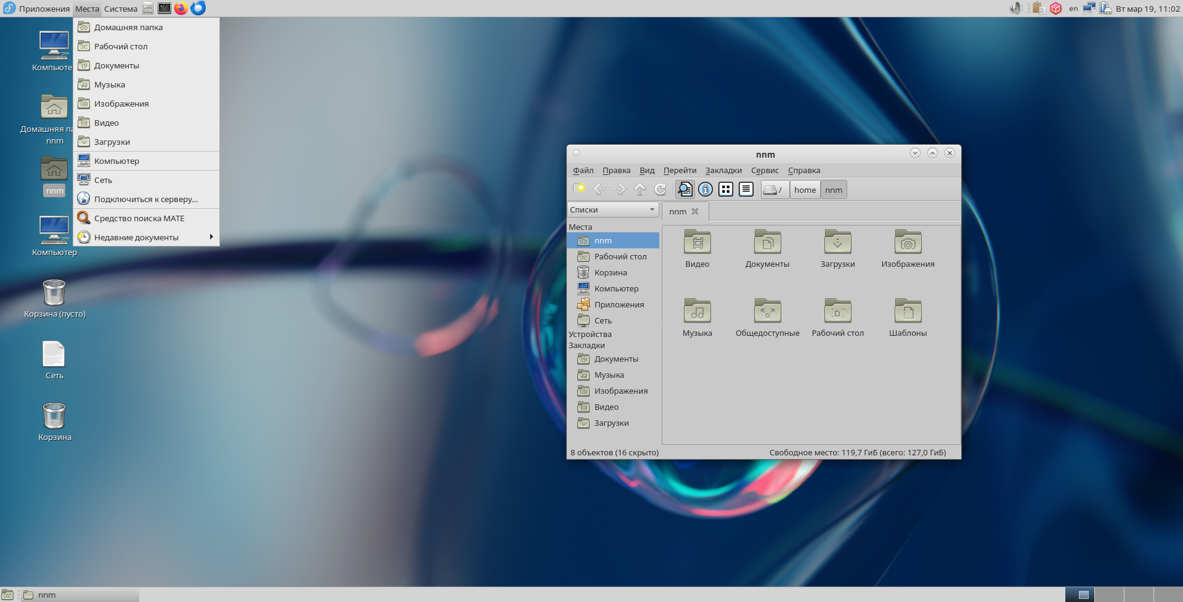Screen dimensions: 1183x602
Task: Switch to icon grid view
Action: click(726, 190)
